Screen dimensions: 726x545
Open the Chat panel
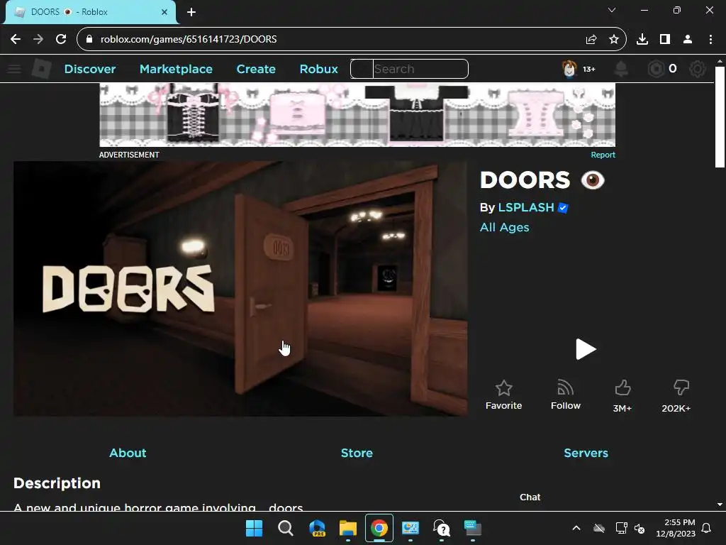coord(530,497)
